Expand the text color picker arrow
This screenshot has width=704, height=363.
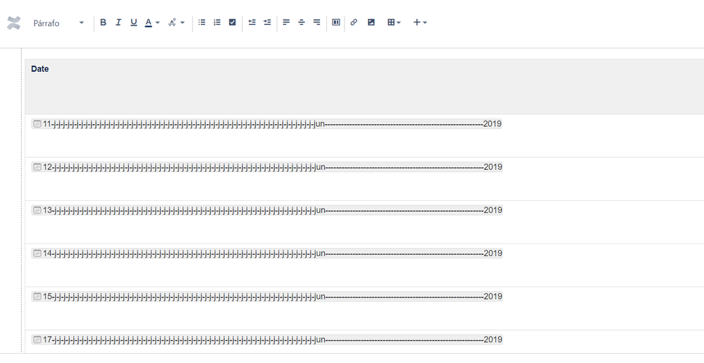point(158,23)
